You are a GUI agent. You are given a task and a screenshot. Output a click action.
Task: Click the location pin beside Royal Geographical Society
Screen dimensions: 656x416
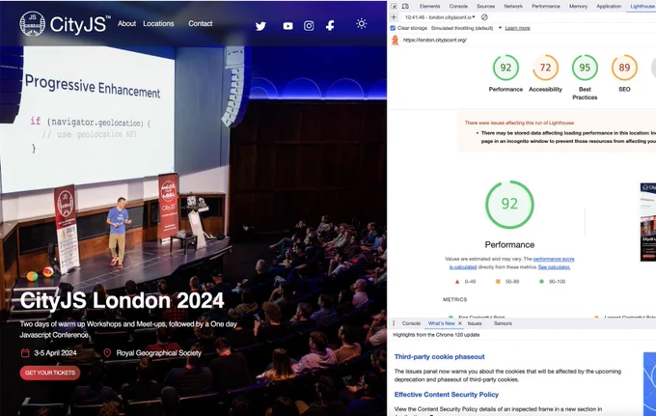(x=107, y=353)
